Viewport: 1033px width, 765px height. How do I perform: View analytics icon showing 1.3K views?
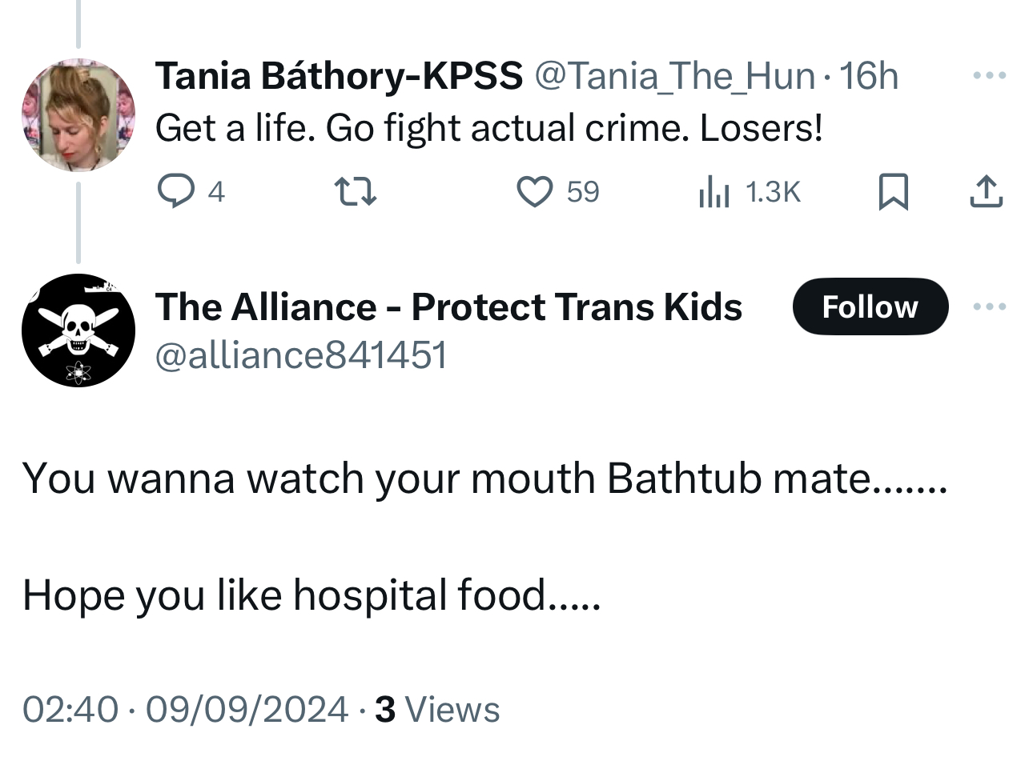[714, 191]
